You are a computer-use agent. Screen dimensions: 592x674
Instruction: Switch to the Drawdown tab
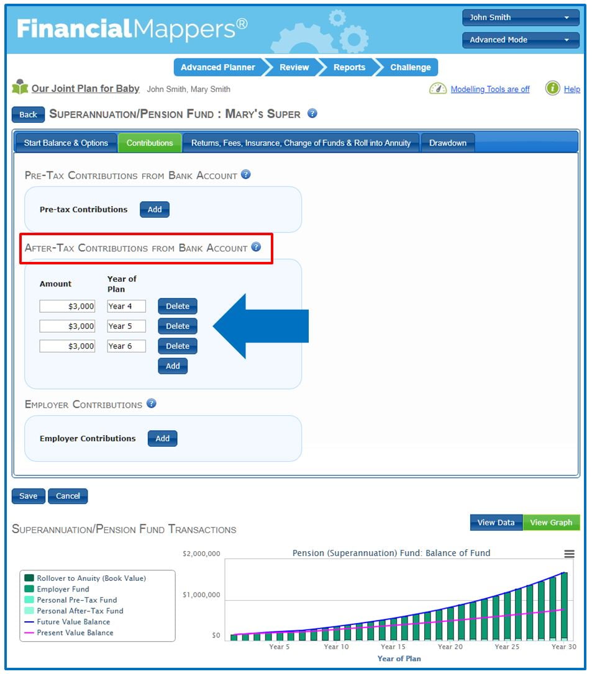pyautogui.click(x=447, y=143)
